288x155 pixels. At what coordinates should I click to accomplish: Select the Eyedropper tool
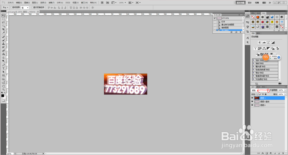3,33
